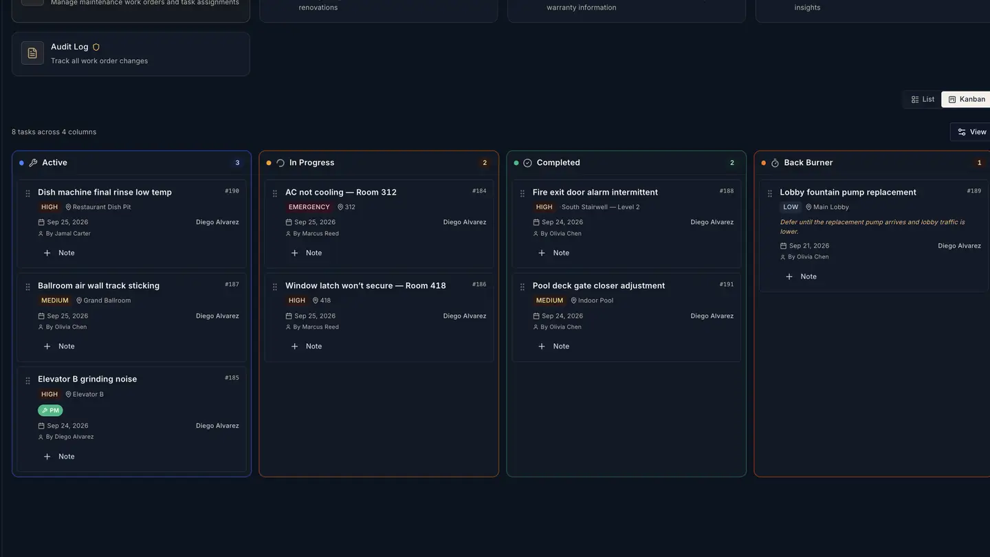Image resolution: width=990 pixels, height=557 pixels.
Task: Add a Note to Pool deck gate card
Action: pos(554,347)
